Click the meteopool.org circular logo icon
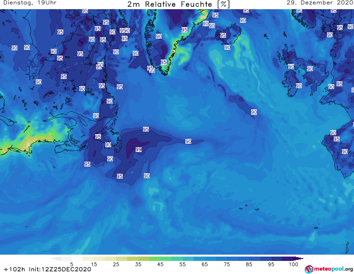354x274 pixels. (x=309, y=269)
